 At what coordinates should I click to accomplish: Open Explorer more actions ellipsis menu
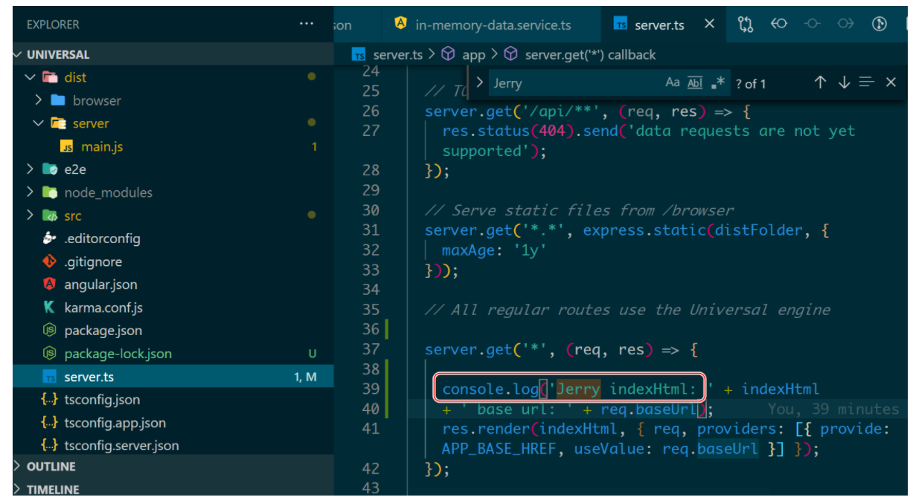coord(306,24)
